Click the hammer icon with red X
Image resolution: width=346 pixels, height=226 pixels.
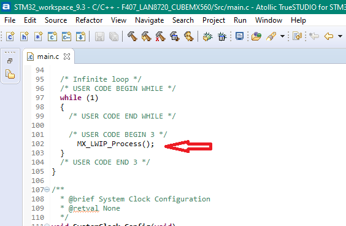160,36
